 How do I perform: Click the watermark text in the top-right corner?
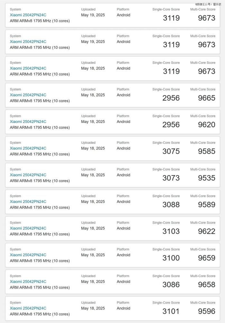tap(208, 4)
